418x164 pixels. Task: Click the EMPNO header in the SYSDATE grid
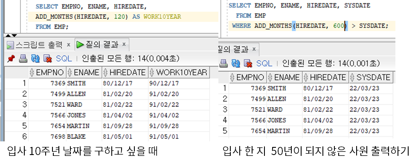(x=248, y=77)
